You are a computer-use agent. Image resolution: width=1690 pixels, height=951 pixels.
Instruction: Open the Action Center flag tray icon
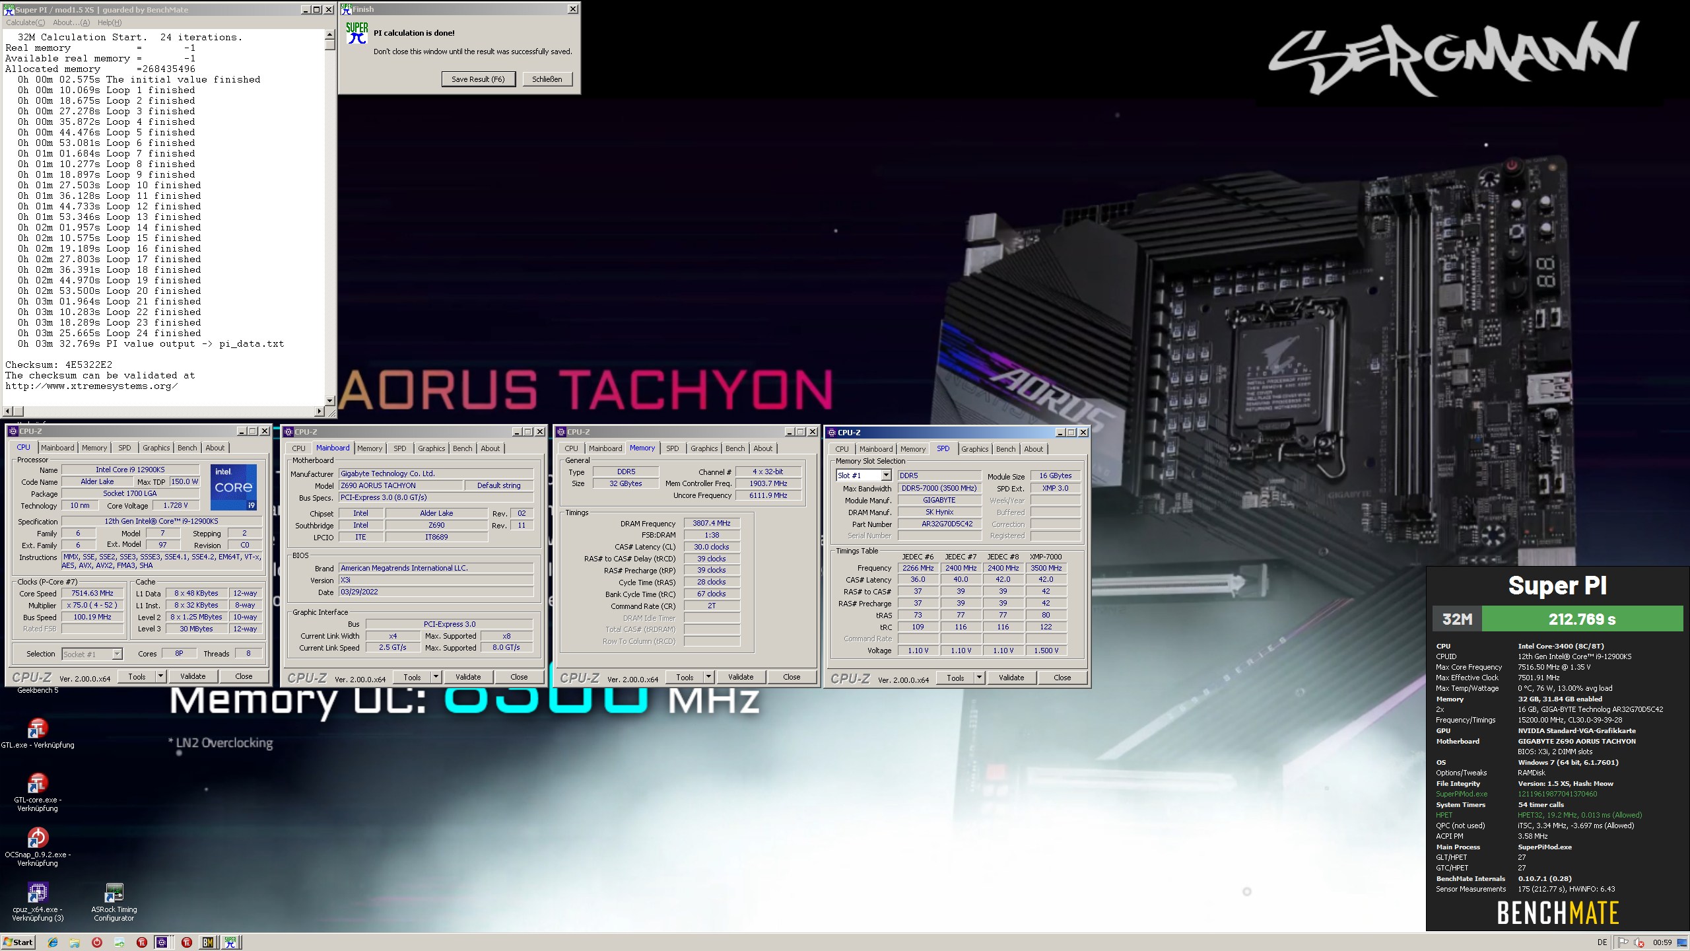click(1623, 942)
